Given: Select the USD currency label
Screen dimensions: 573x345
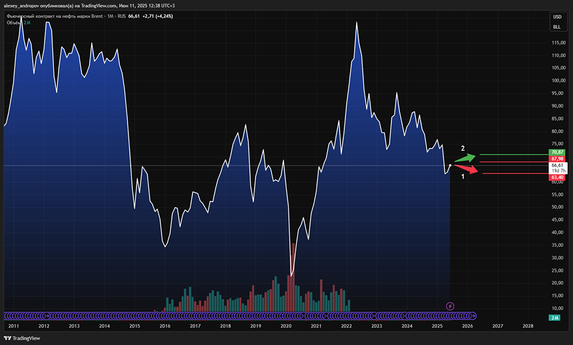Looking at the screenshot, I should [556, 18].
